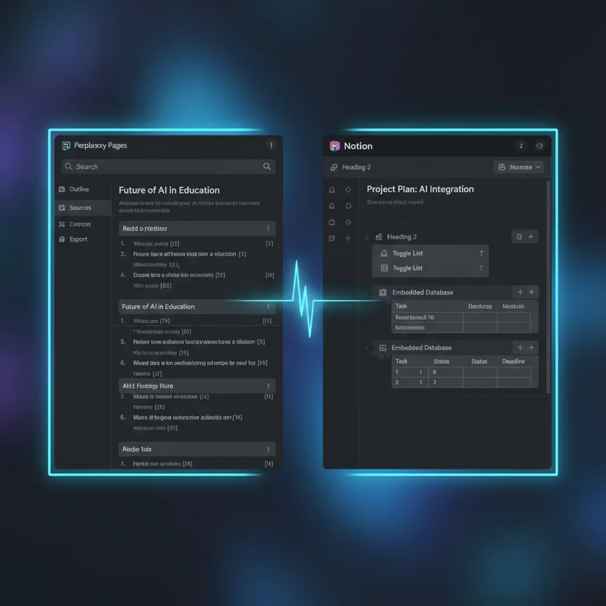Click the Perplexity Pages logo icon

coord(66,145)
